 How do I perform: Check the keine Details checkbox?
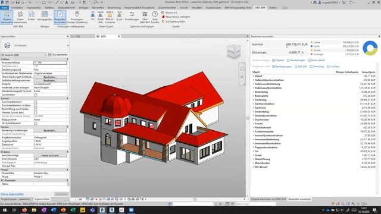(309, 60)
